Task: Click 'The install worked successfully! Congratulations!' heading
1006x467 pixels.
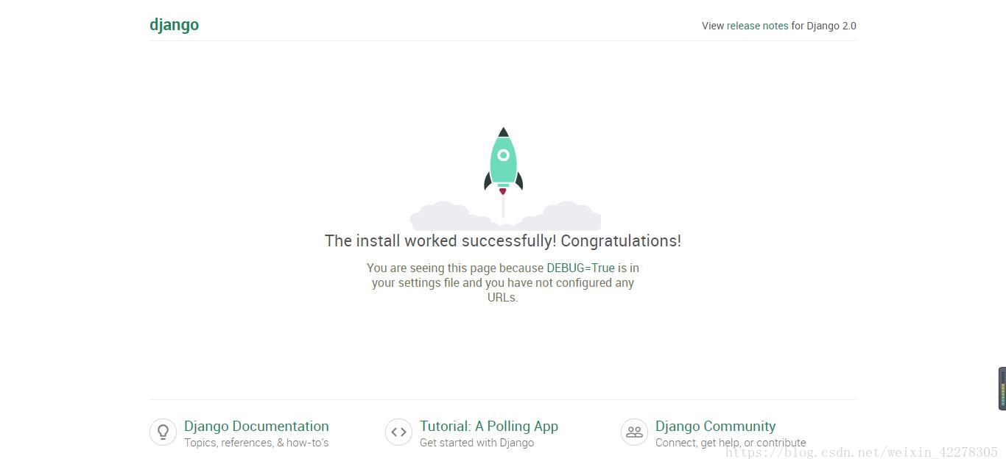Action: [x=503, y=240]
